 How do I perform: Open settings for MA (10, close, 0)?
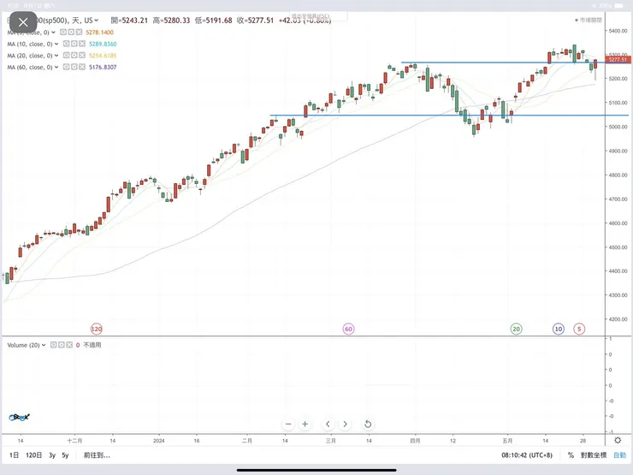[x=74, y=44]
